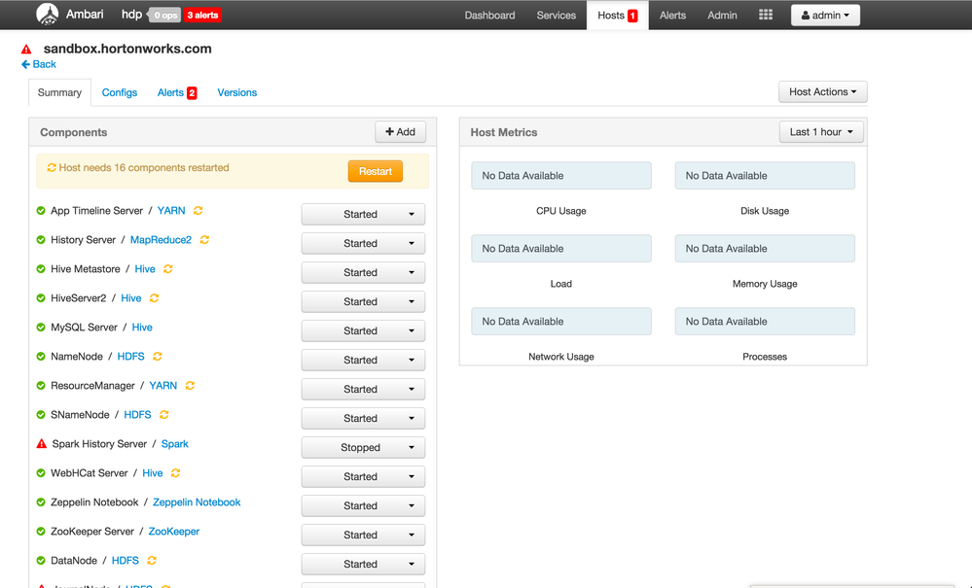Click the hdp cluster name
Viewport: 972px width, 588px height.
coord(131,15)
